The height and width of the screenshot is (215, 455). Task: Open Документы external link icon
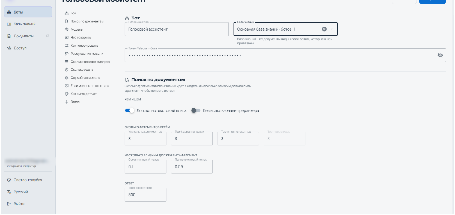pos(48,36)
